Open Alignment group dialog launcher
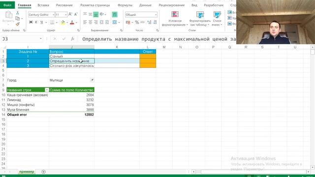315x177 pixels. click(x=121, y=30)
